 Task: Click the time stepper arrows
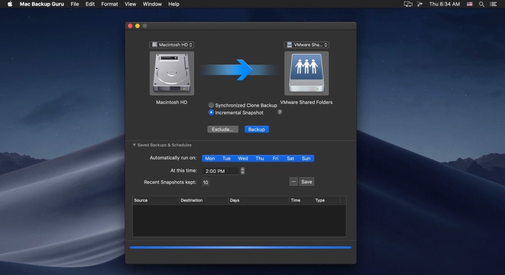[242, 171]
